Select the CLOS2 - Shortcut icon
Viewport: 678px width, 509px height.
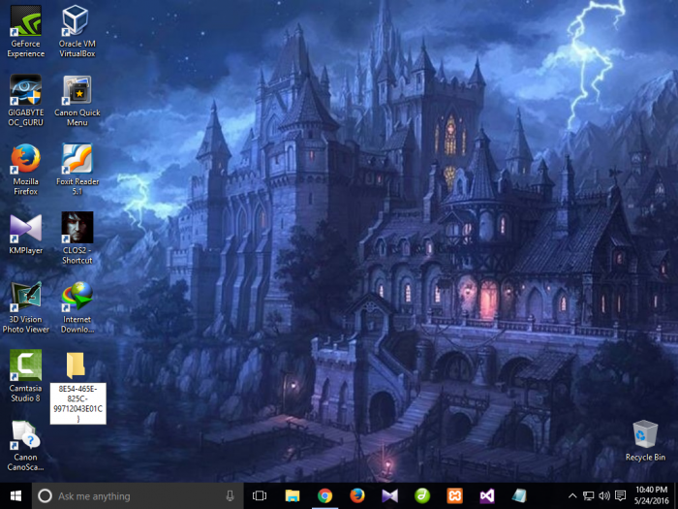pos(77,239)
